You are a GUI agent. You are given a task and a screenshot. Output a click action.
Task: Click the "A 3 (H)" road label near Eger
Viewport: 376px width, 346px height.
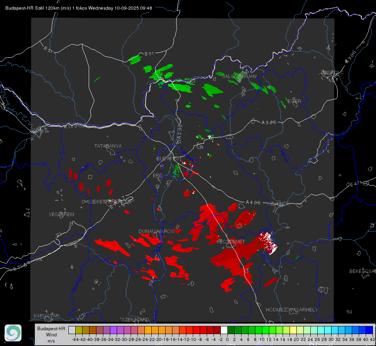268,123
